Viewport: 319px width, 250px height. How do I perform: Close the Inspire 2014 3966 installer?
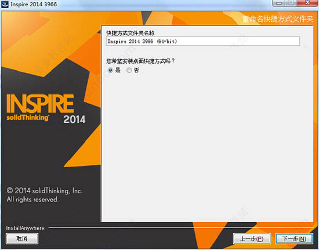(x=307, y=3)
